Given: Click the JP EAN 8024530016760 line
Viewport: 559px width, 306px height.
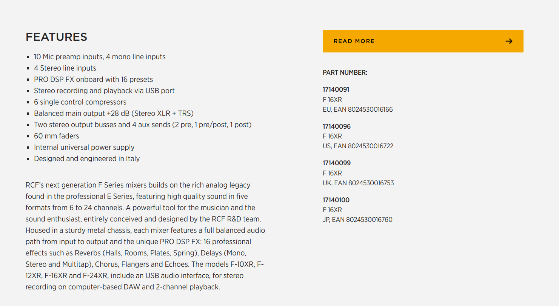Looking at the screenshot, I should coord(357,220).
